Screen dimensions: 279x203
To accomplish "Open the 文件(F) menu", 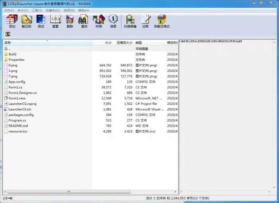I will (9, 10).
